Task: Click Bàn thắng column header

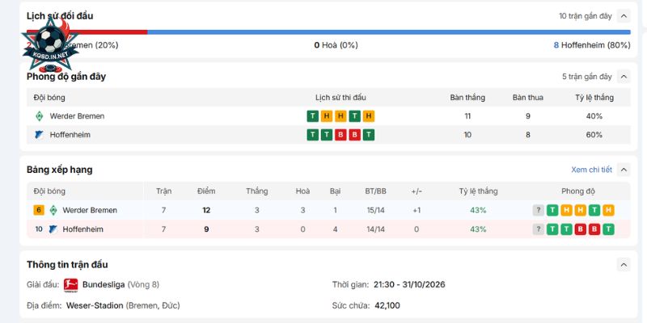Action: pyautogui.click(x=467, y=98)
